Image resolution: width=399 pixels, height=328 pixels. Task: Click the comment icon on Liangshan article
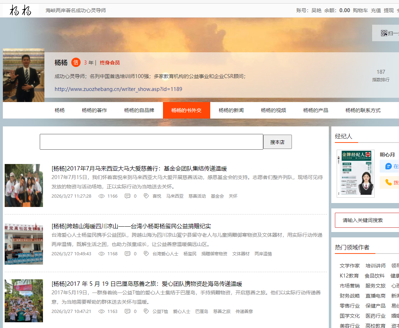tap(128, 254)
